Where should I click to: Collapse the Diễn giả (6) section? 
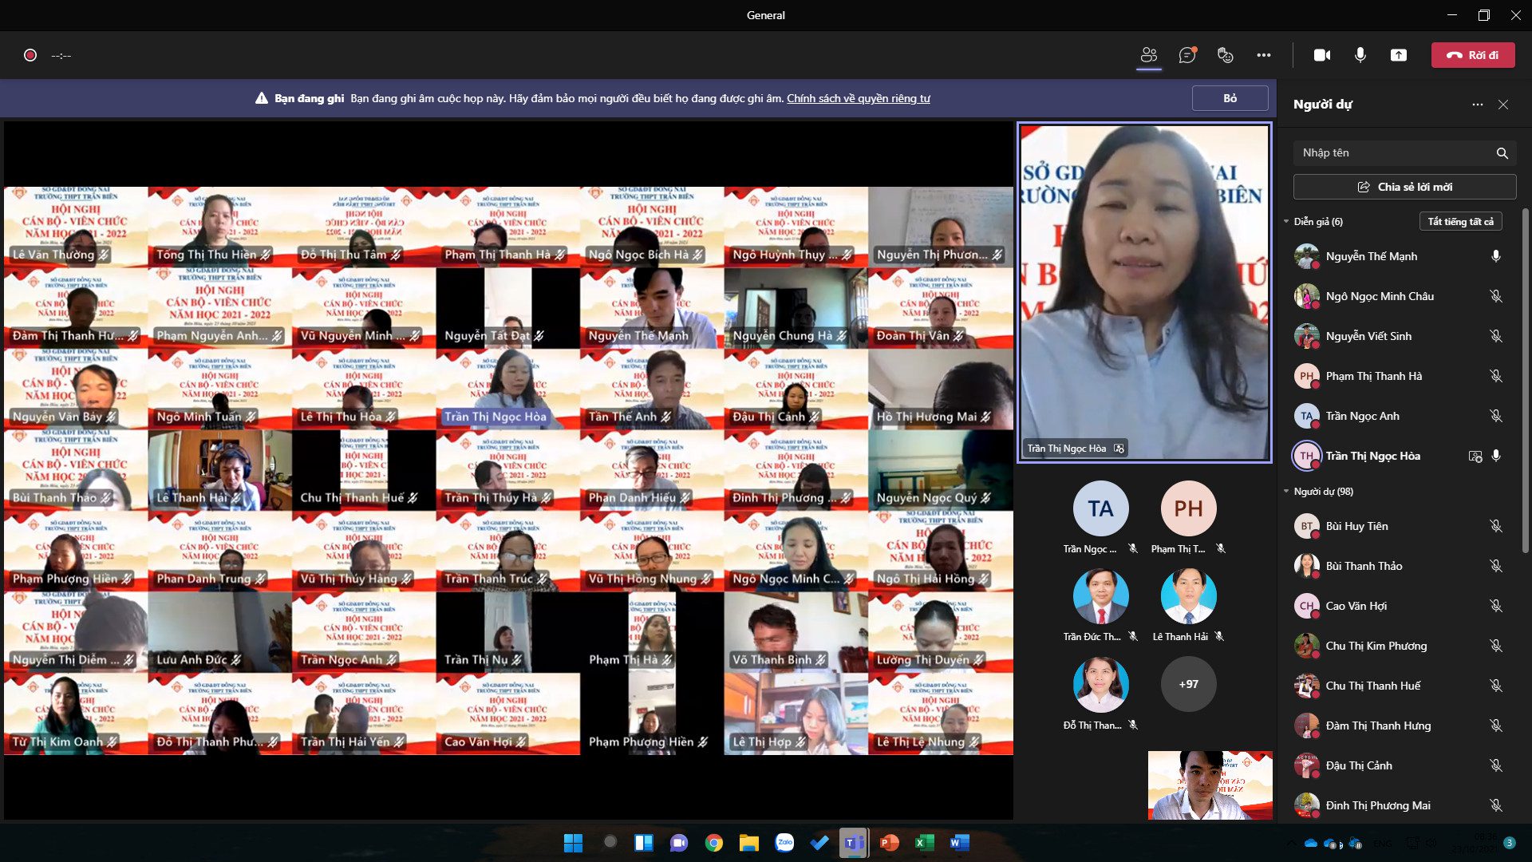point(1286,222)
